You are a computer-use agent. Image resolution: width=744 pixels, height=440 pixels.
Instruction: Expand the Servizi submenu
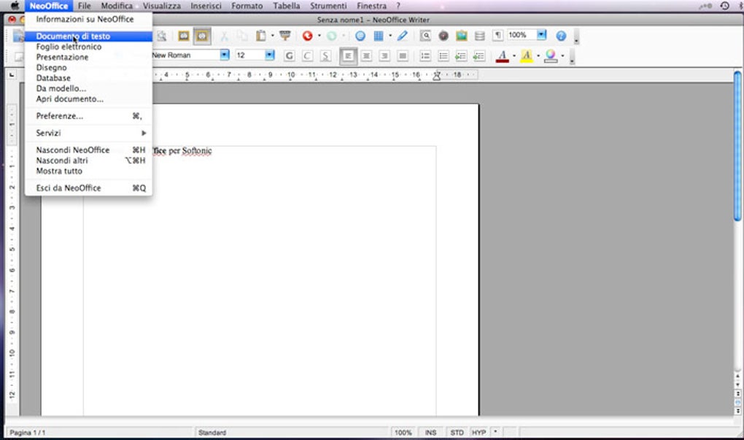coord(89,133)
